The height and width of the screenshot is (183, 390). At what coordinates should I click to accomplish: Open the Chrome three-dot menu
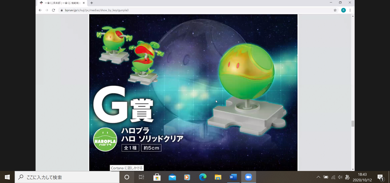pyautogui.click(x=350, y=10)
